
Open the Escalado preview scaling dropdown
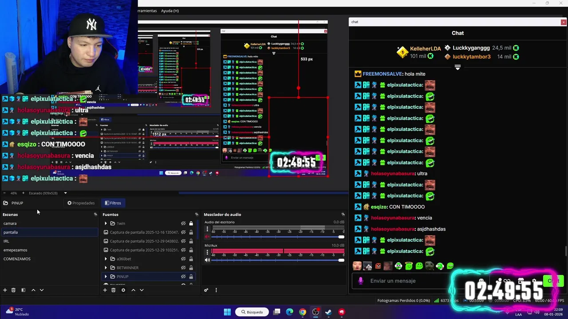tap(65, 193)
